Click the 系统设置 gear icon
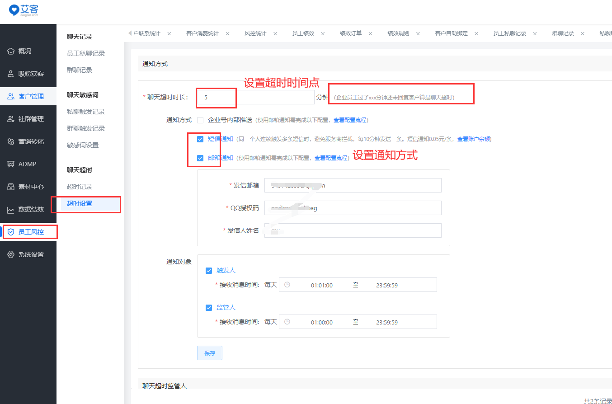The width and height of the screenshot is (612, 404). (x=11, y=255)
